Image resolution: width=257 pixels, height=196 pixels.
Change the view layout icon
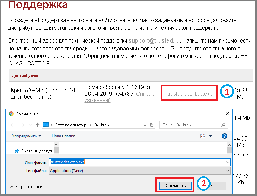click(x=203, y=136)
